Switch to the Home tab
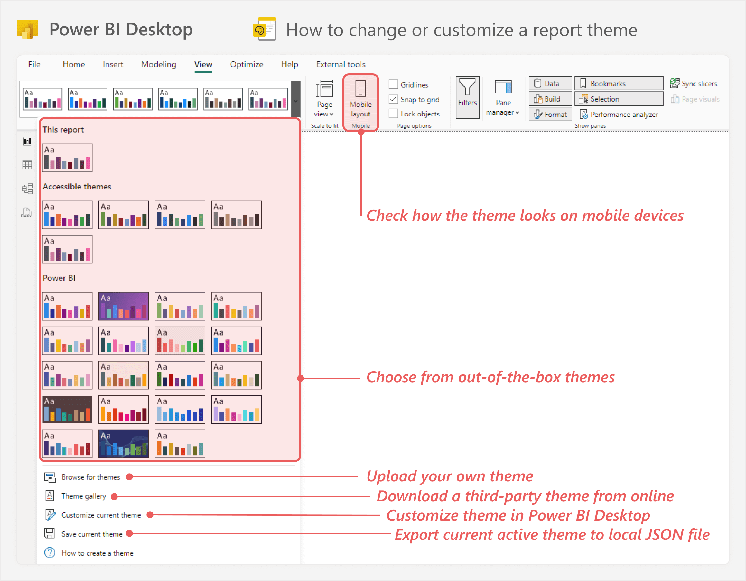 click(74, 64)
